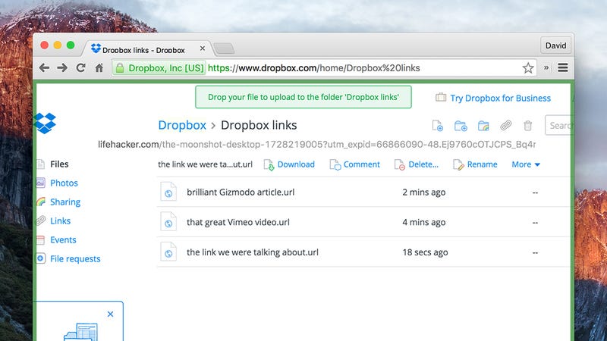Image resolution: width=607 pixels, height=341 pixels.
Task: Click the Events calendar icon
Action: (x=40, y=239)
